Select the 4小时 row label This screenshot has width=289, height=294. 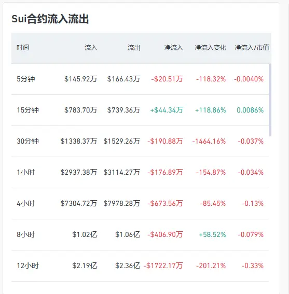tap(26, 203)
